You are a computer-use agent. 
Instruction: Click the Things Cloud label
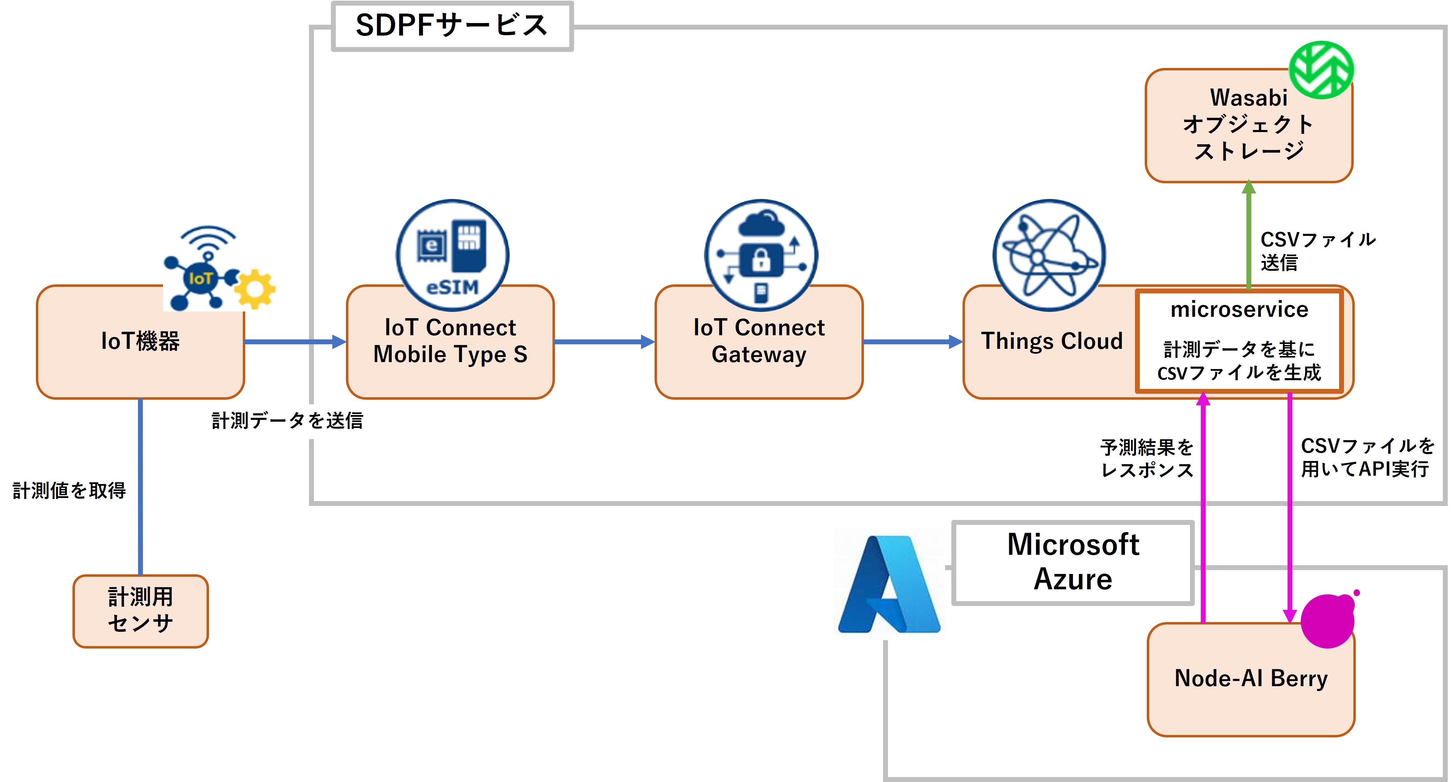point(1052,342)
